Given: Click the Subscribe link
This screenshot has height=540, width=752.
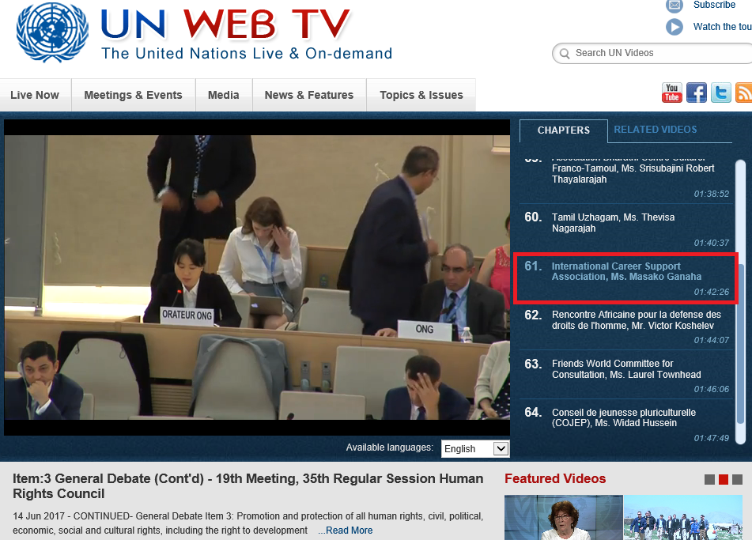Looking at the screenshot, I should point(714,5).
